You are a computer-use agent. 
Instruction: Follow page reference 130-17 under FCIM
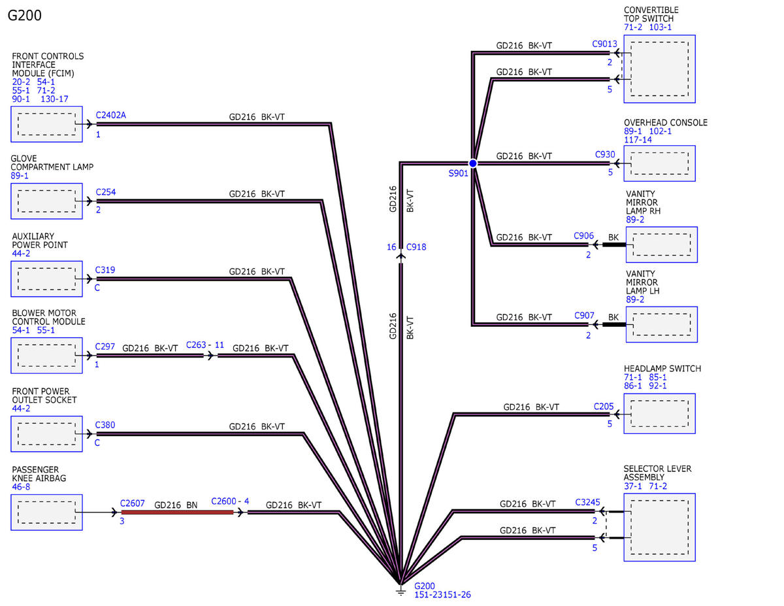coord(54,99)
